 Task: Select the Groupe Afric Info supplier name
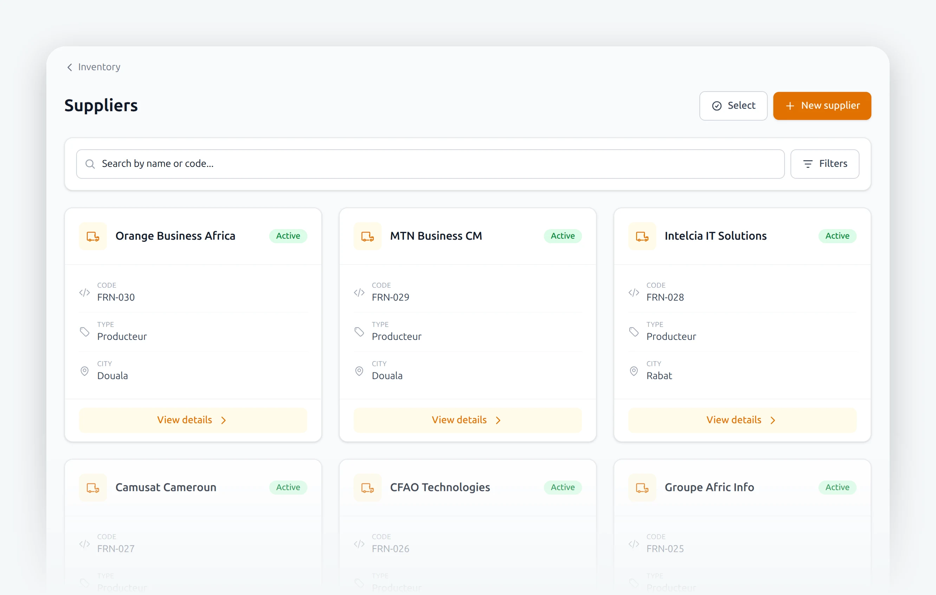pyautogui.click(x=709, y=488)
